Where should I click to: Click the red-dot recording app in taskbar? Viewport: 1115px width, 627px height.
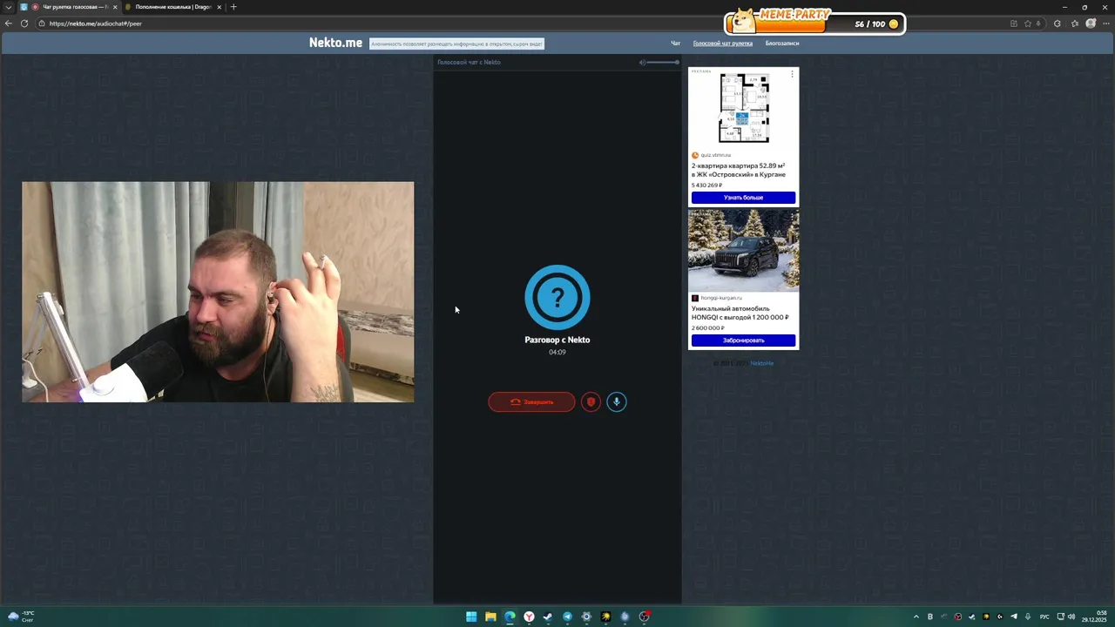644,617
